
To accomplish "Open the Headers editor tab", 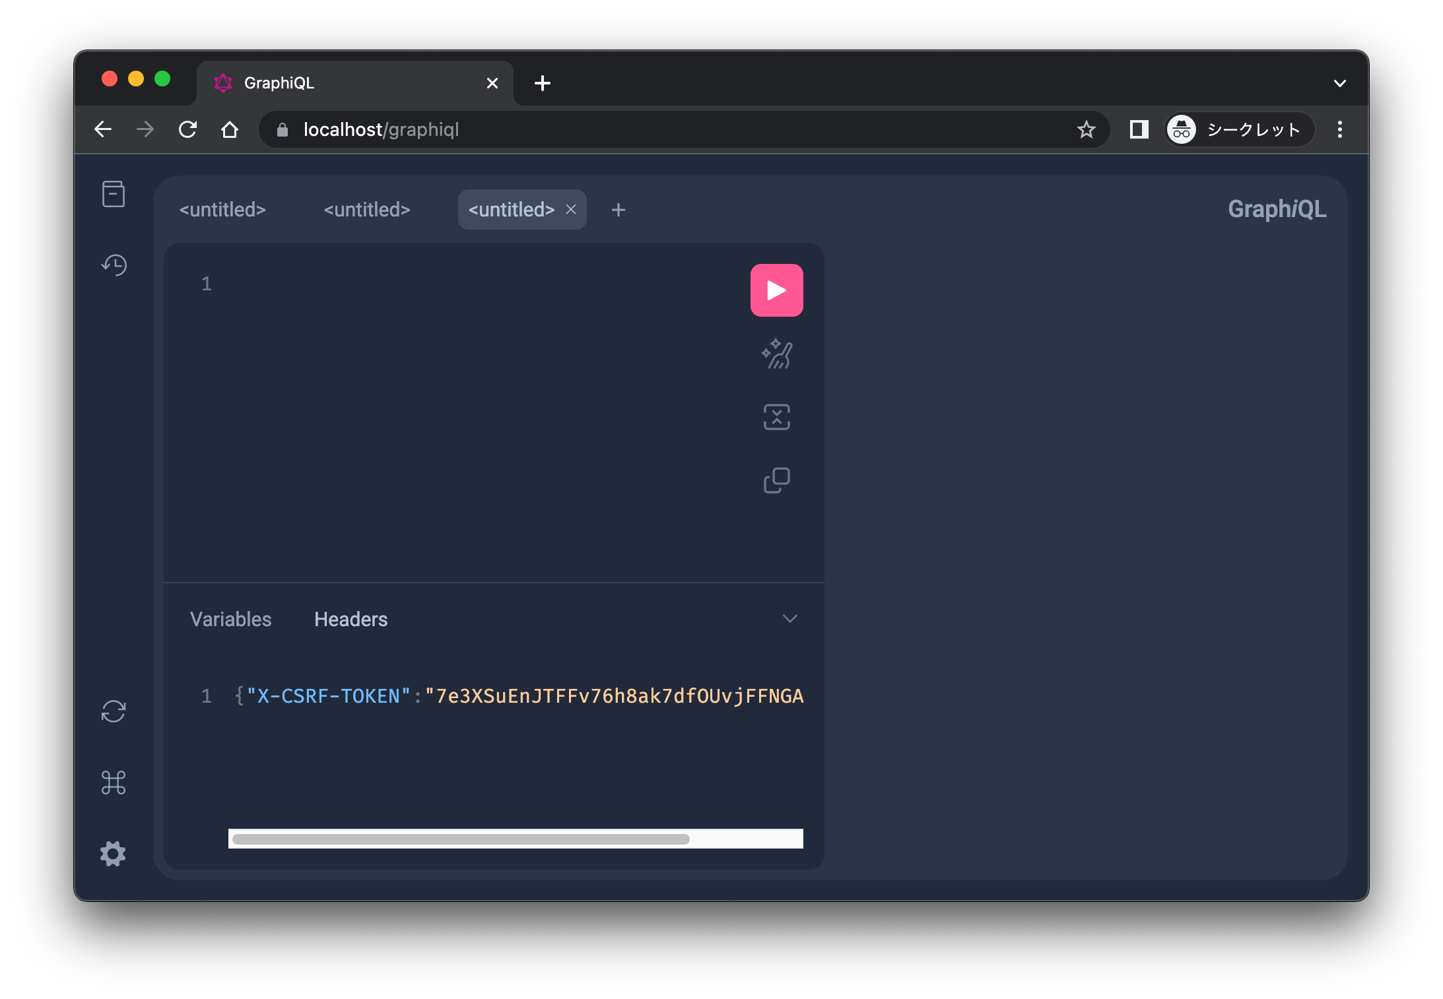I will (x=351, y=619).
